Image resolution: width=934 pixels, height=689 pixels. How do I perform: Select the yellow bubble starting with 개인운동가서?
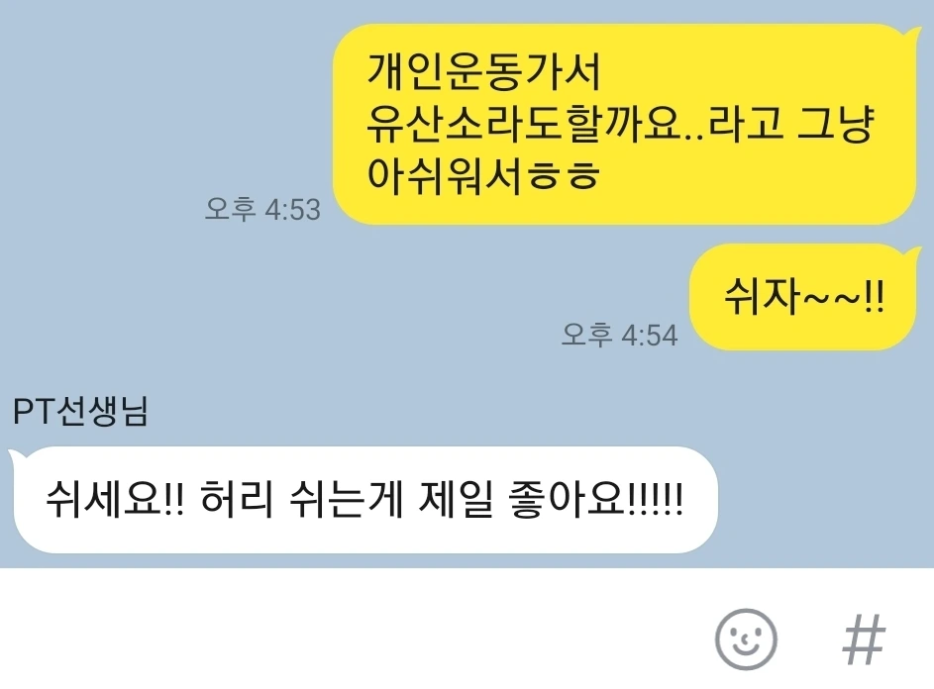pos(624,124)
